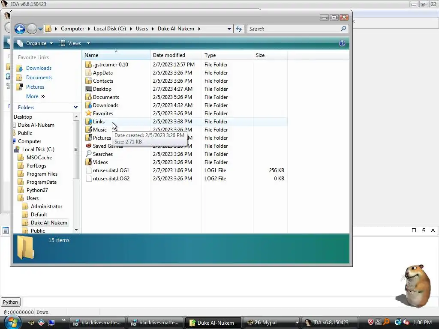Select the ntuser.dat.LOG2 file
This screenshot has height=329, width=439.
tap(111, 179)
